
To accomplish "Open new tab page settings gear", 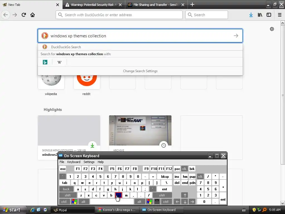I will pos(272,29).
